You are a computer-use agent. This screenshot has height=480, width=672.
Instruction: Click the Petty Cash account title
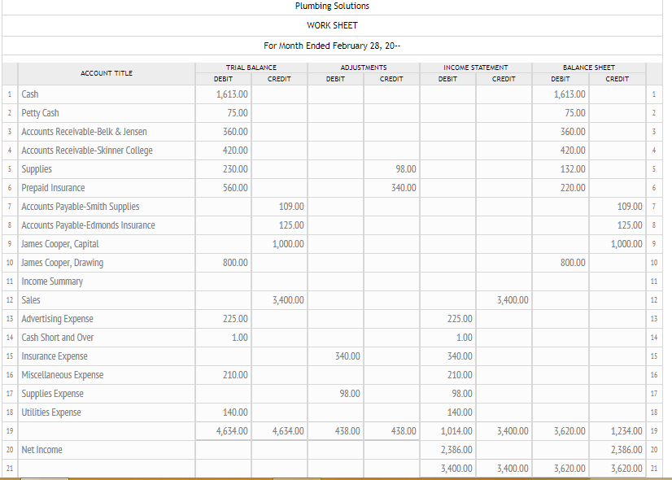pyautogui.click(x=107, y=113)
